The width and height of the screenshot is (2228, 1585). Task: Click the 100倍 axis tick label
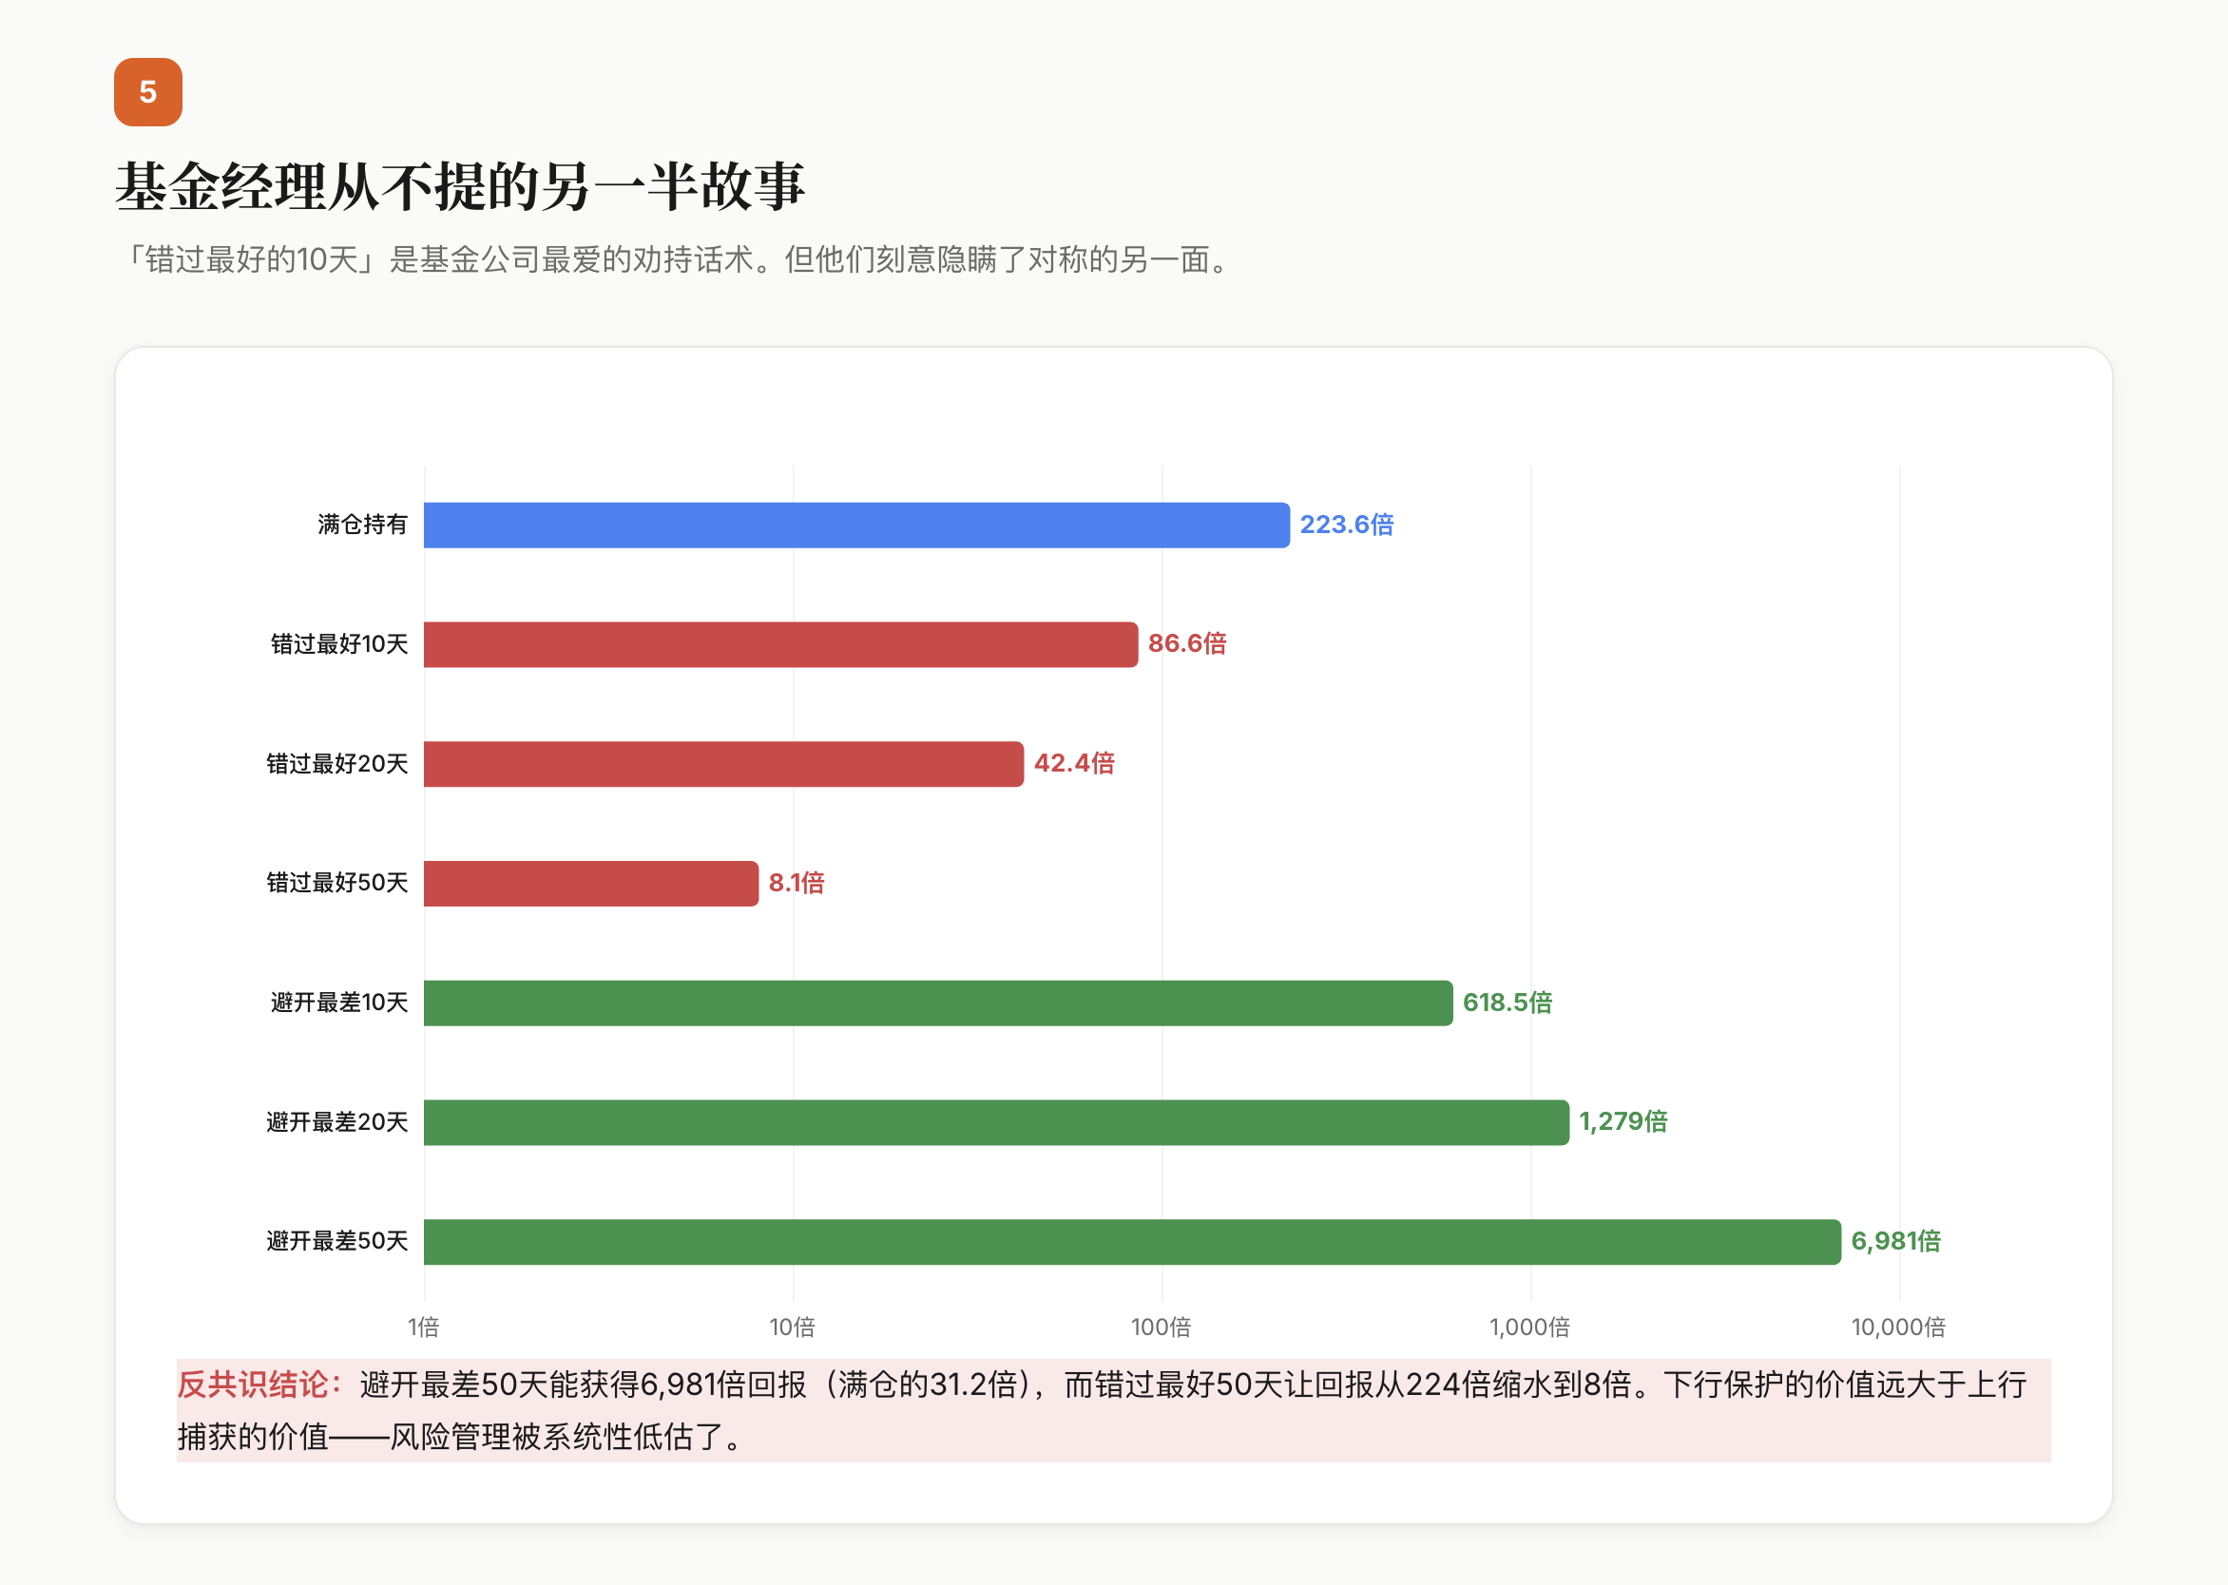1161,1327
